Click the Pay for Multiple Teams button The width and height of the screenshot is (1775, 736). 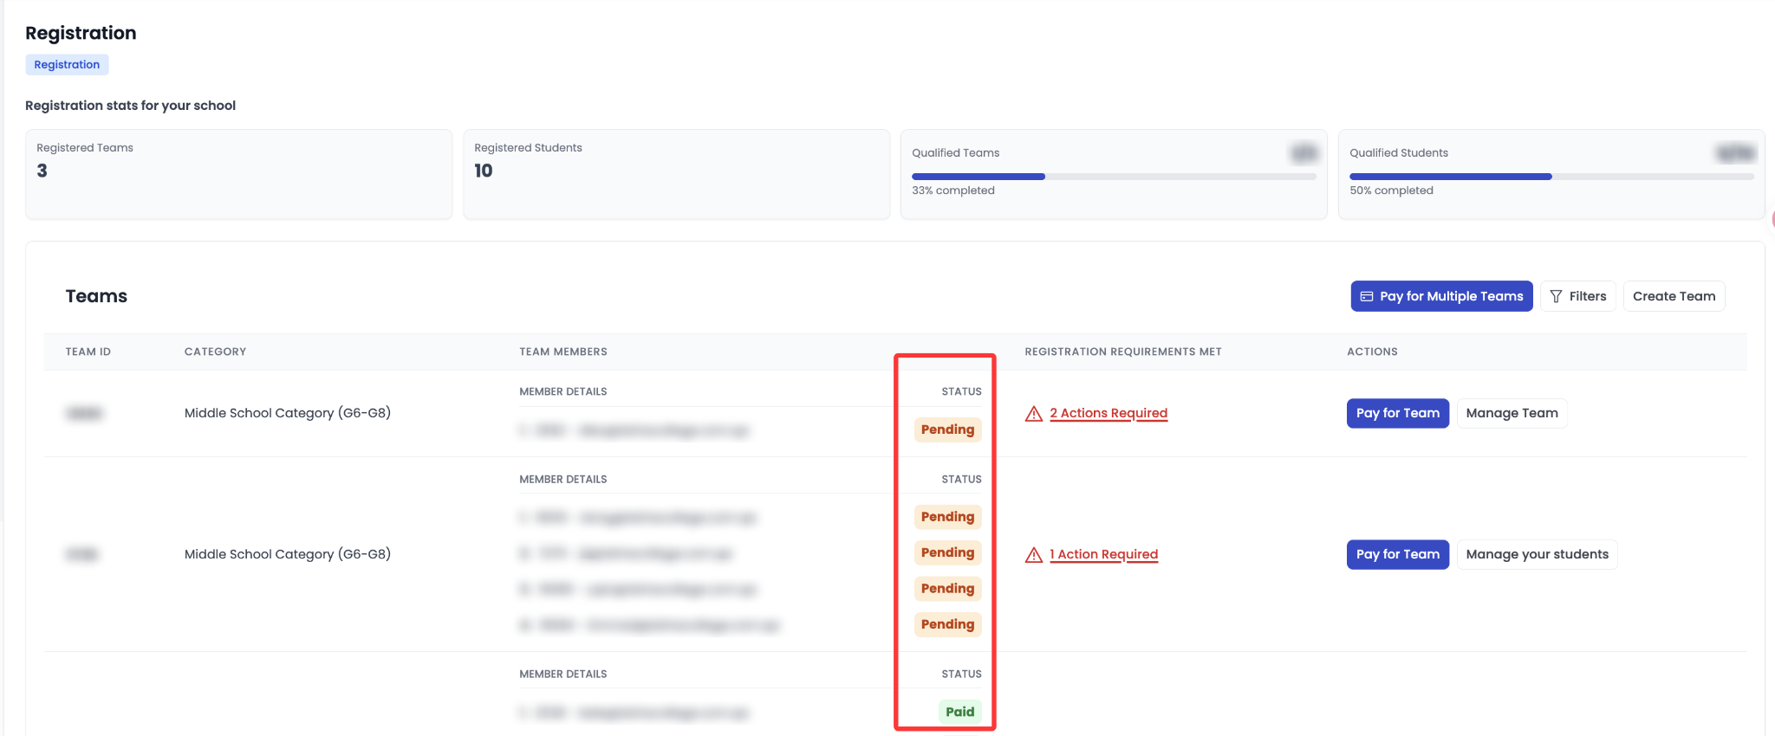(x=1441, y=296)
